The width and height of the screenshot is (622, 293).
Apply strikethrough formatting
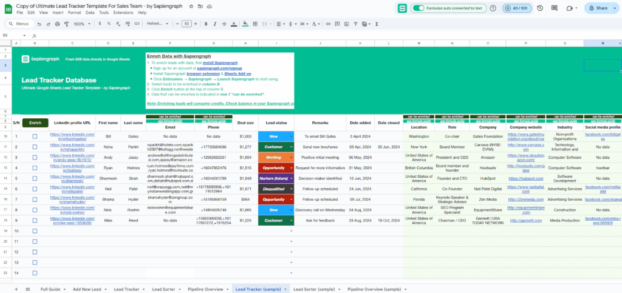tap(225, 24)
